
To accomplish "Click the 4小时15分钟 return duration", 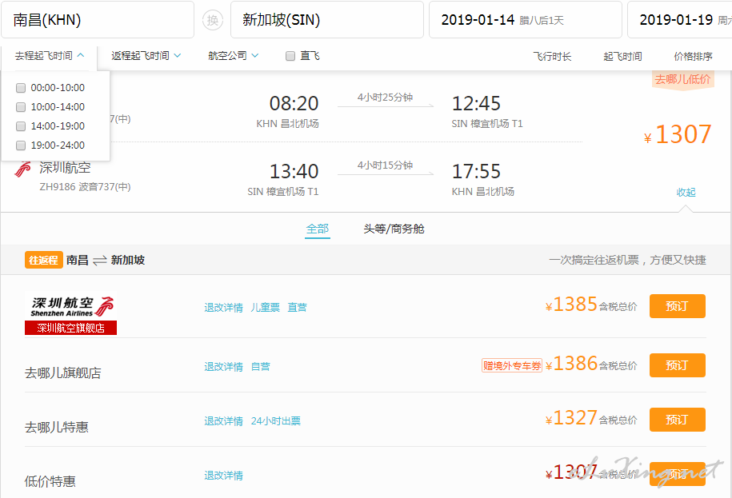I will [x=385, y=165].
